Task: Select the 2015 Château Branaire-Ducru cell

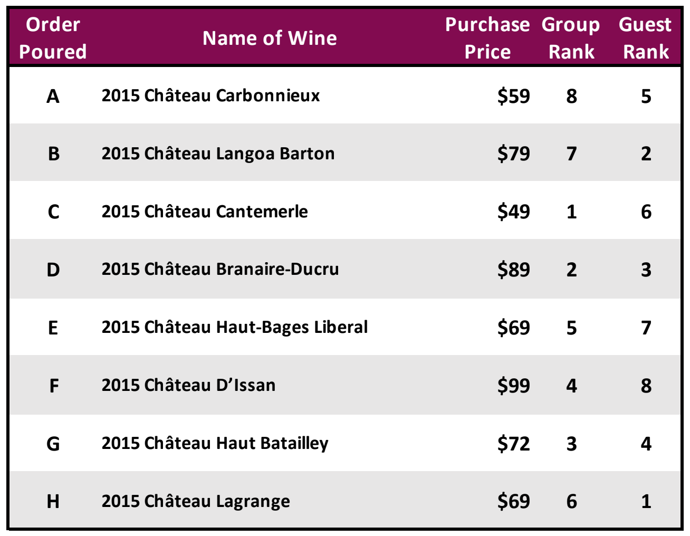Action: (x=220, y=269)
